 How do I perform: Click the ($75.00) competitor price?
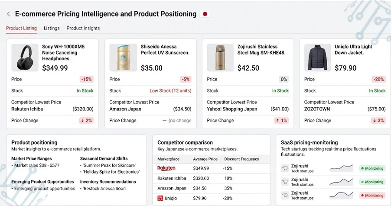click(x=377, y=109)
